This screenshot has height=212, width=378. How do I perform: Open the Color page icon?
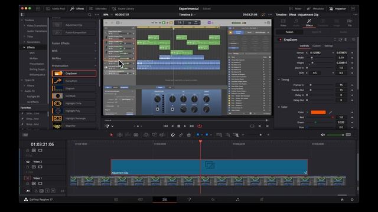pos(213,200)
